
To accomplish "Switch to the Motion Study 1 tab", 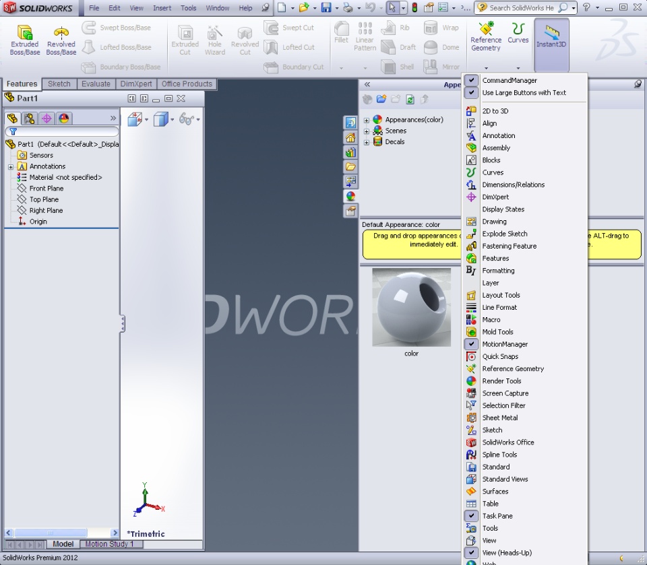I will 109,544.
